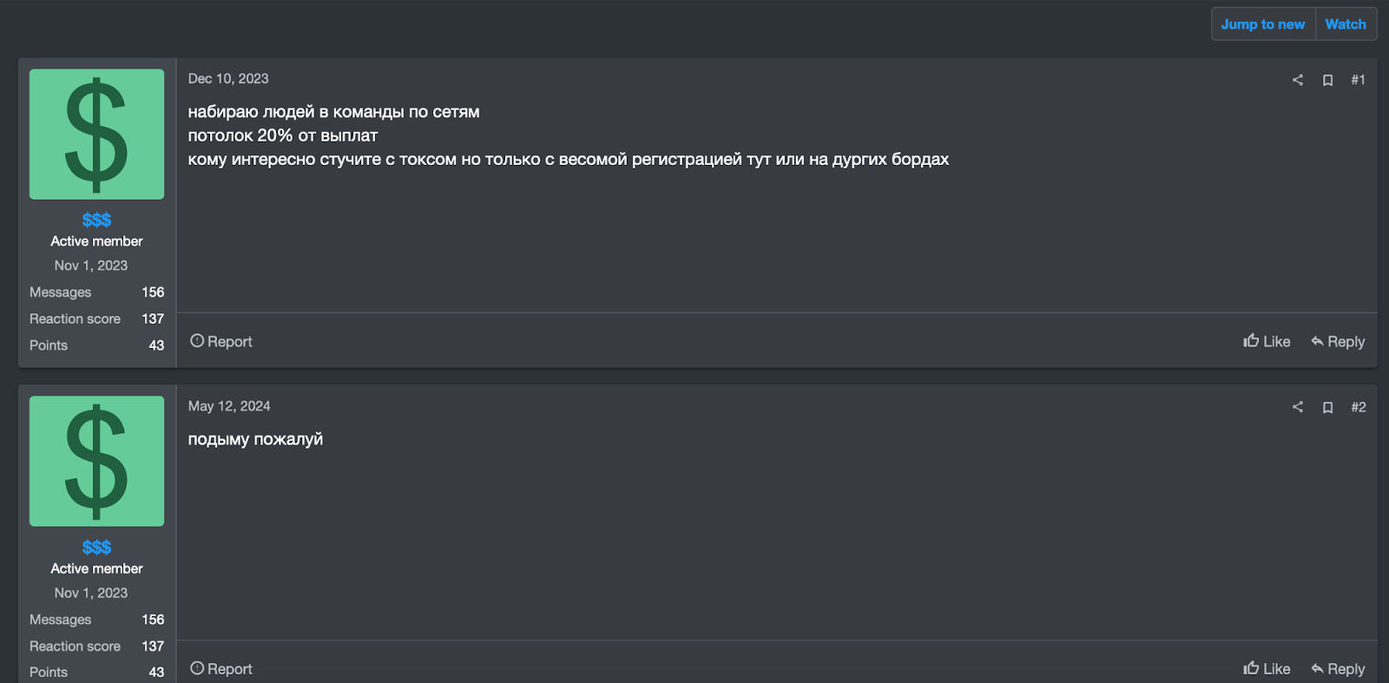Open the $$$ user profile
The image size is (1389, 683).
[95, 219]
